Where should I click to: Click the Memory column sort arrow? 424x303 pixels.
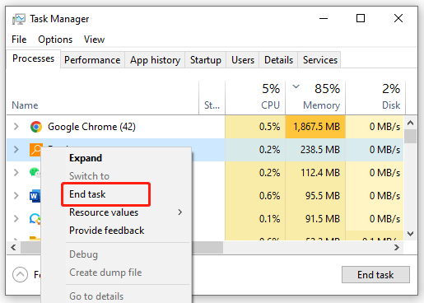(296, 86)
